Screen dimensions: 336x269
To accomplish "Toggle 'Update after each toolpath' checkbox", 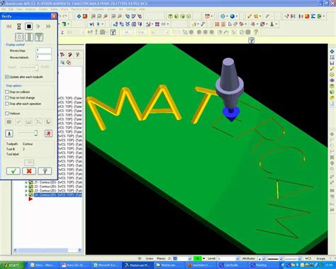I will [x=7, y=77].
